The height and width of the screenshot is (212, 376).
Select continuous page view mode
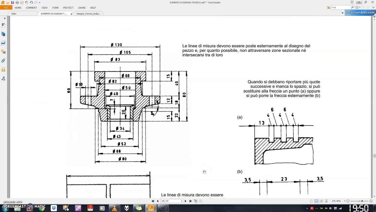pyautogui.click(x=316, y=201)
